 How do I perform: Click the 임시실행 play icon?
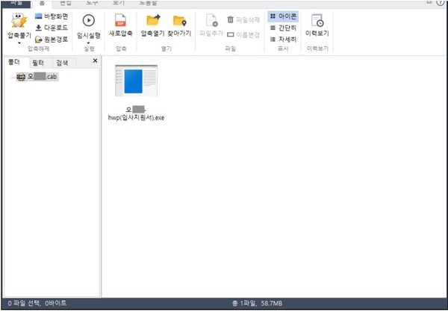coord(89,21)
